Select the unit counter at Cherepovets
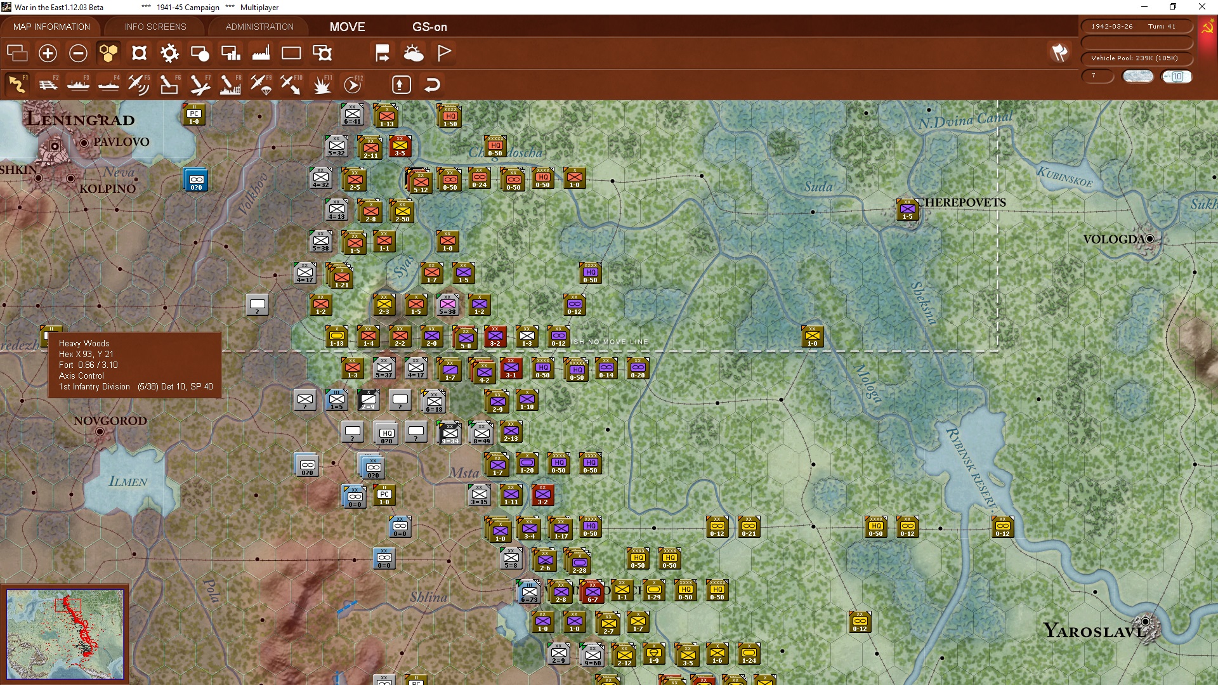The image size is (1218, 685). click(907, 209)
